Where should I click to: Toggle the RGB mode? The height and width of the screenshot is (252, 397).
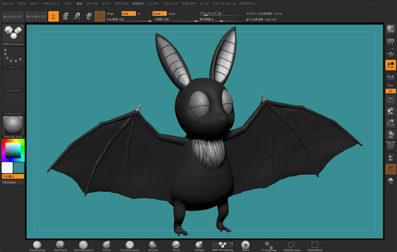[x=129, y=13]
